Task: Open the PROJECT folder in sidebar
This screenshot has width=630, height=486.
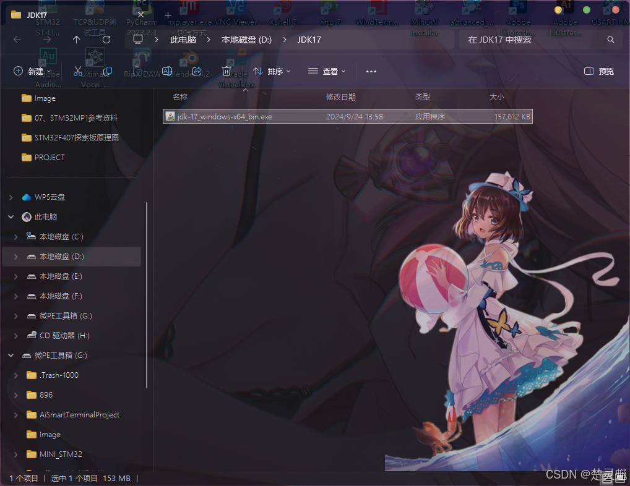Action: pos(43,157)
